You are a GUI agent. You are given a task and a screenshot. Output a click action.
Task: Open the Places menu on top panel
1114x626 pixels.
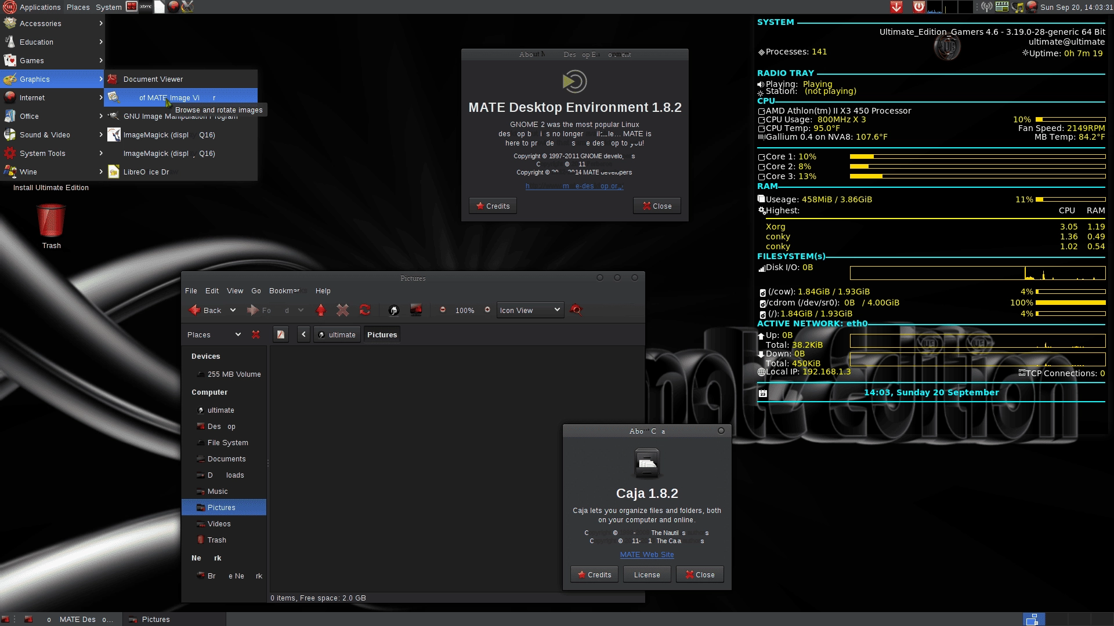[x=78, y=7]
